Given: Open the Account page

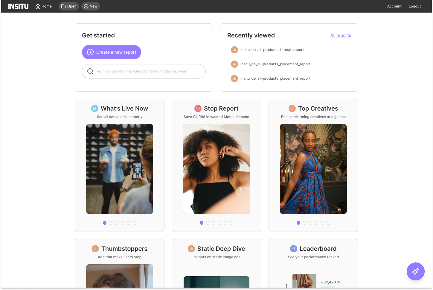Looking at the screenshot, I should (x=394, y=6).
